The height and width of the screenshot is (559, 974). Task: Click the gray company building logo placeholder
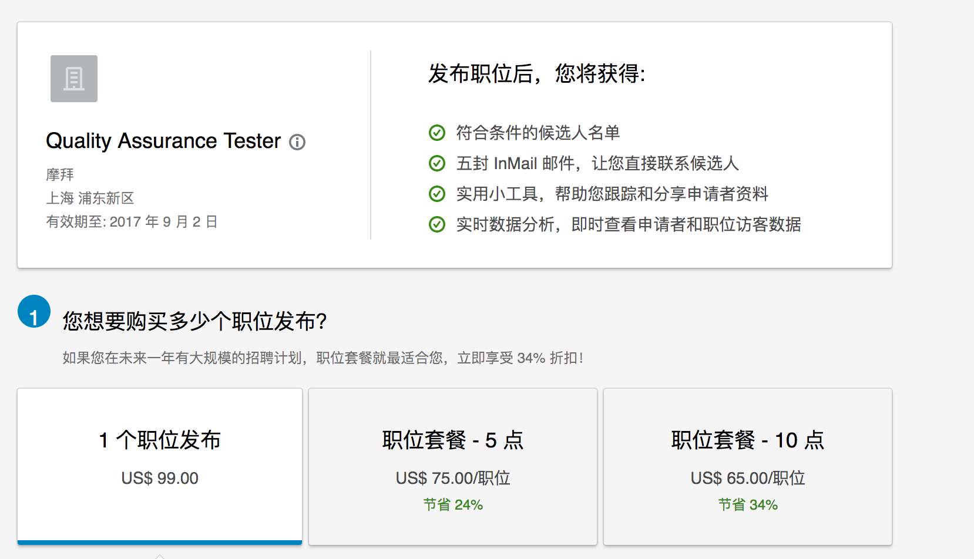(74, 79)
